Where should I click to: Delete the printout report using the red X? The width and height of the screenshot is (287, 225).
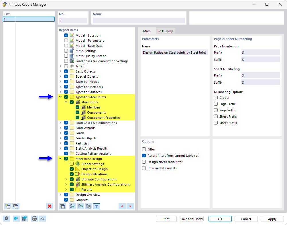pos(50,206)
